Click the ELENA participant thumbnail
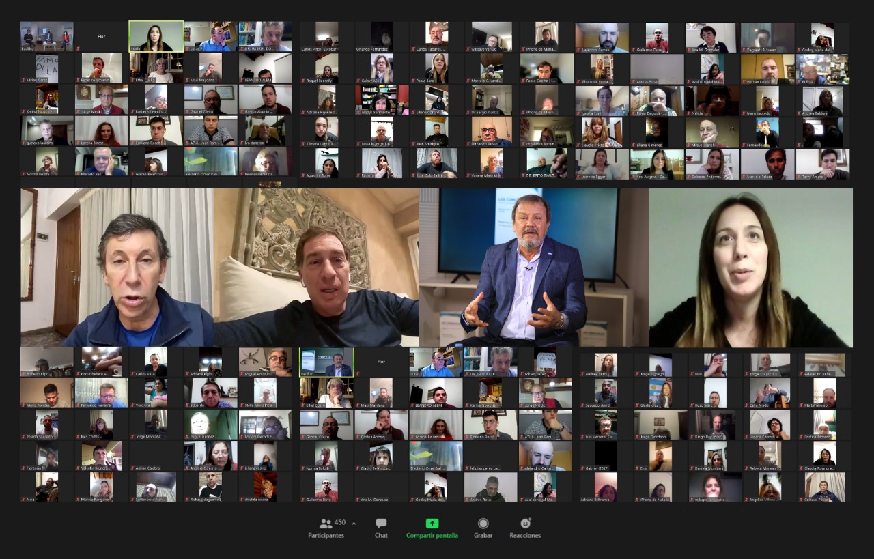This screenshot has width=874, height=559. [x=823, y=68]
